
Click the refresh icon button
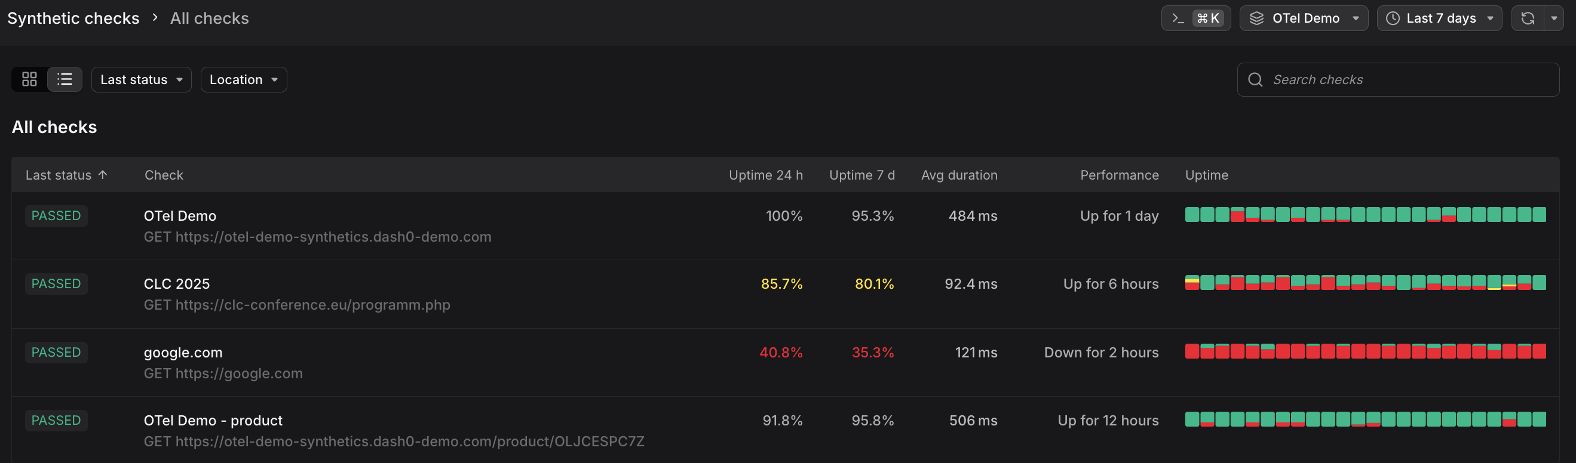click(x=1528, y=18)
